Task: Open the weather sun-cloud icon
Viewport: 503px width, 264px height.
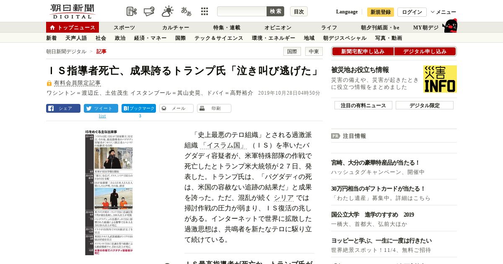Action: pyautogui.click(x=168, y=11)
